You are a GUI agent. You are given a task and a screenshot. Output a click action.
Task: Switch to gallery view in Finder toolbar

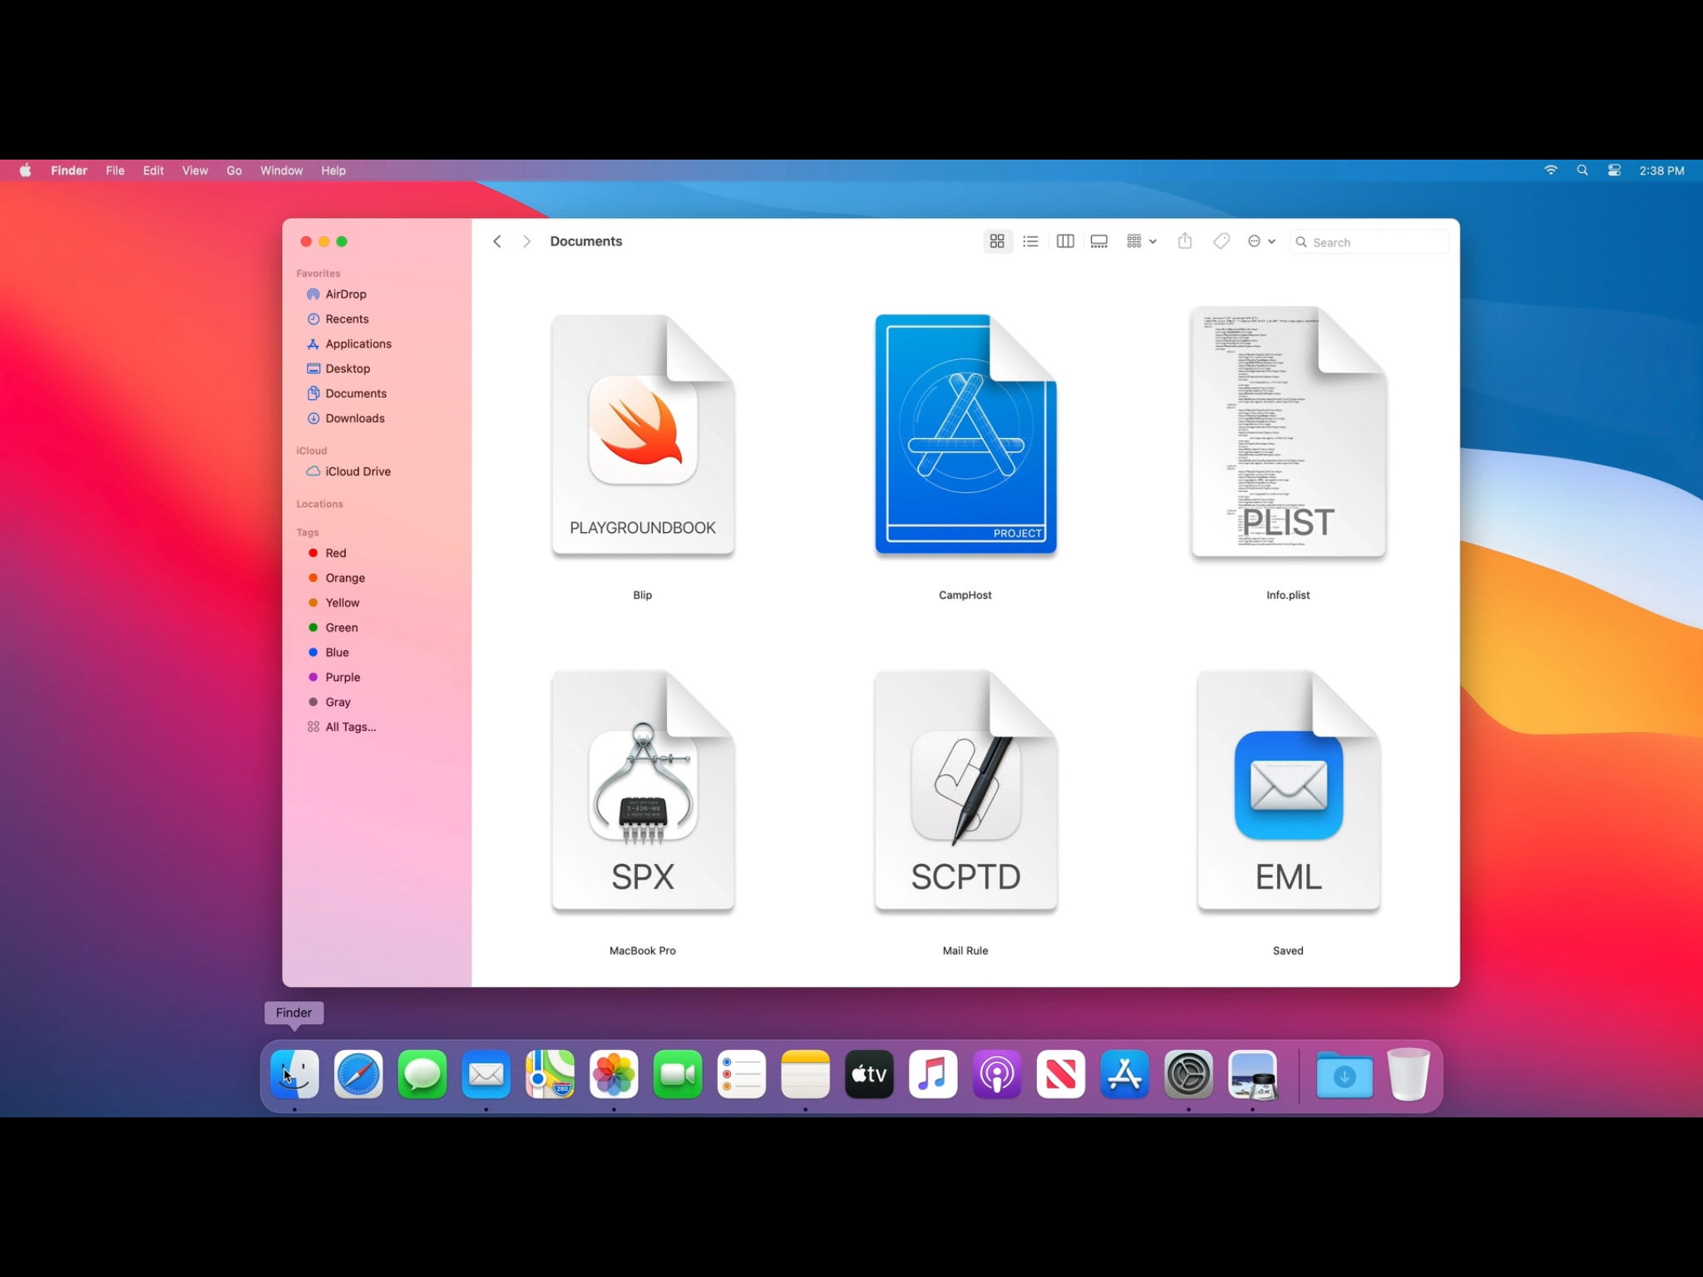tap(1099, 241)
